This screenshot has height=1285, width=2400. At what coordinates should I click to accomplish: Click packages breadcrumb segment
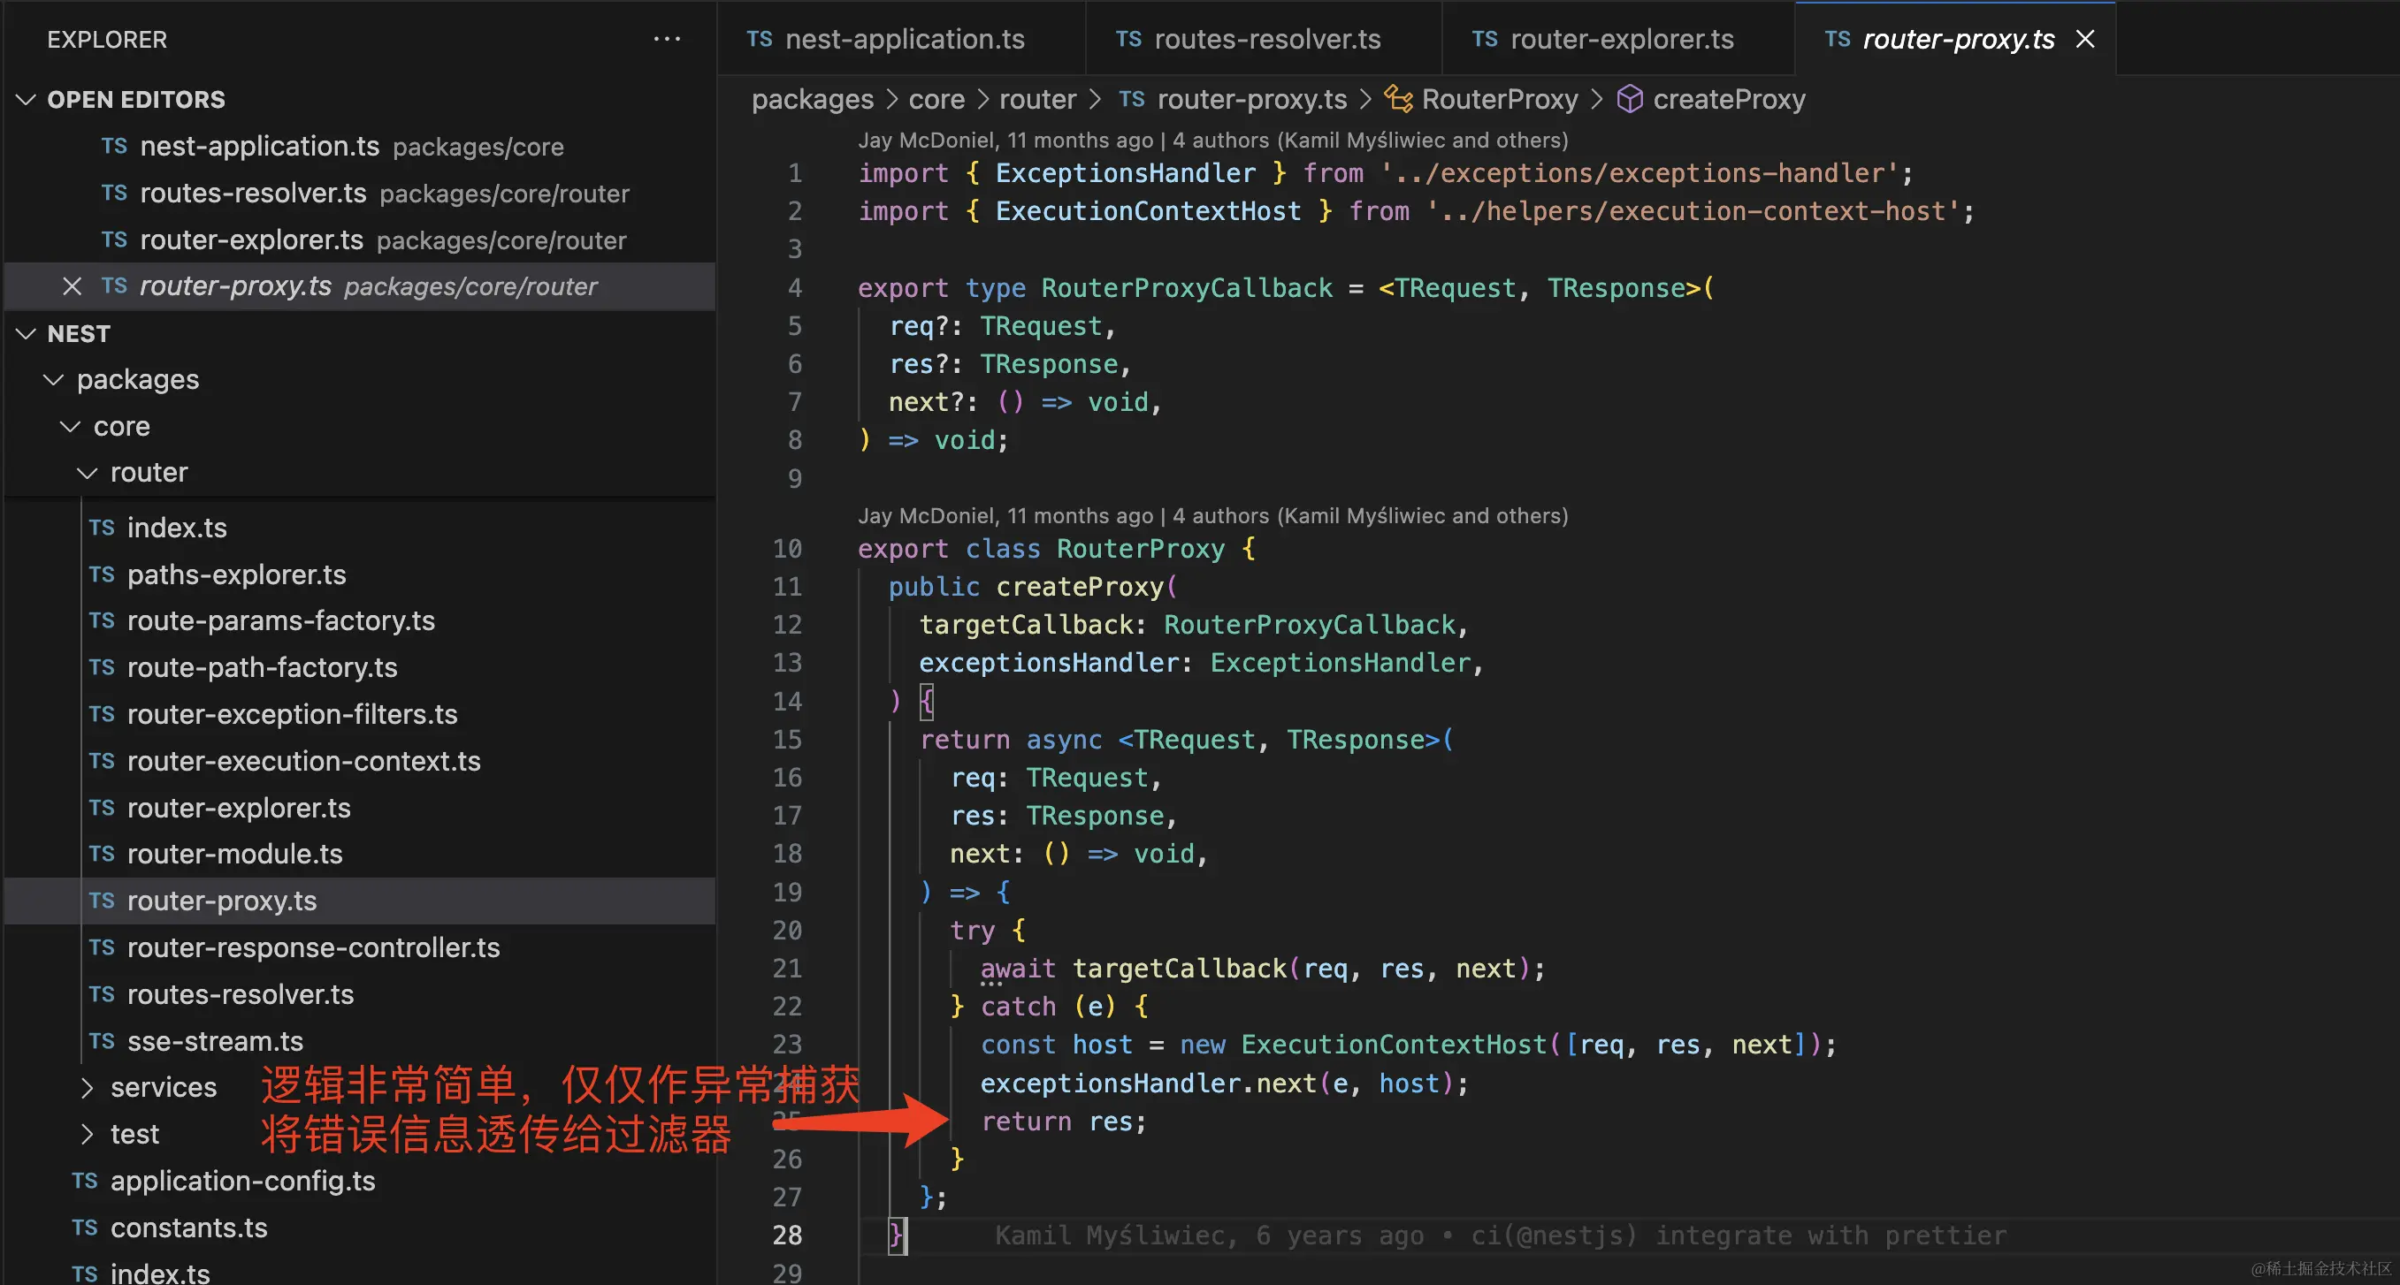813,100
